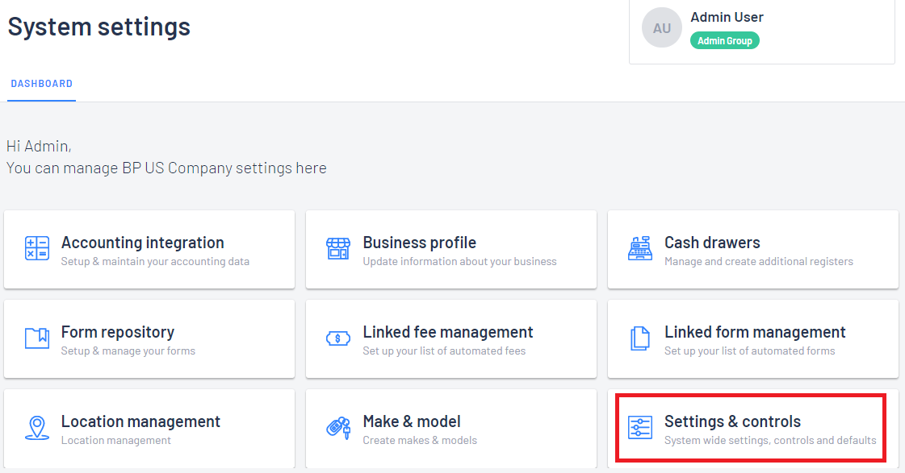Viewport: 905px width, 473px height.
Task: Select the Cash drawers title
Action: click(712, 243)
